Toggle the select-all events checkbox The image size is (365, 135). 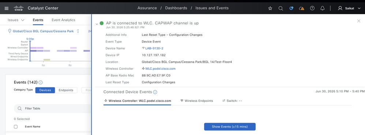[x=16, y=127]
